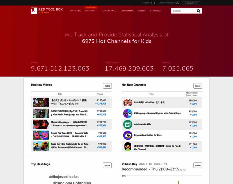Show more Hot Now Videos
The height and width of the screenshot is (184, 233).
pyautogui.click(x=107, y=86)
